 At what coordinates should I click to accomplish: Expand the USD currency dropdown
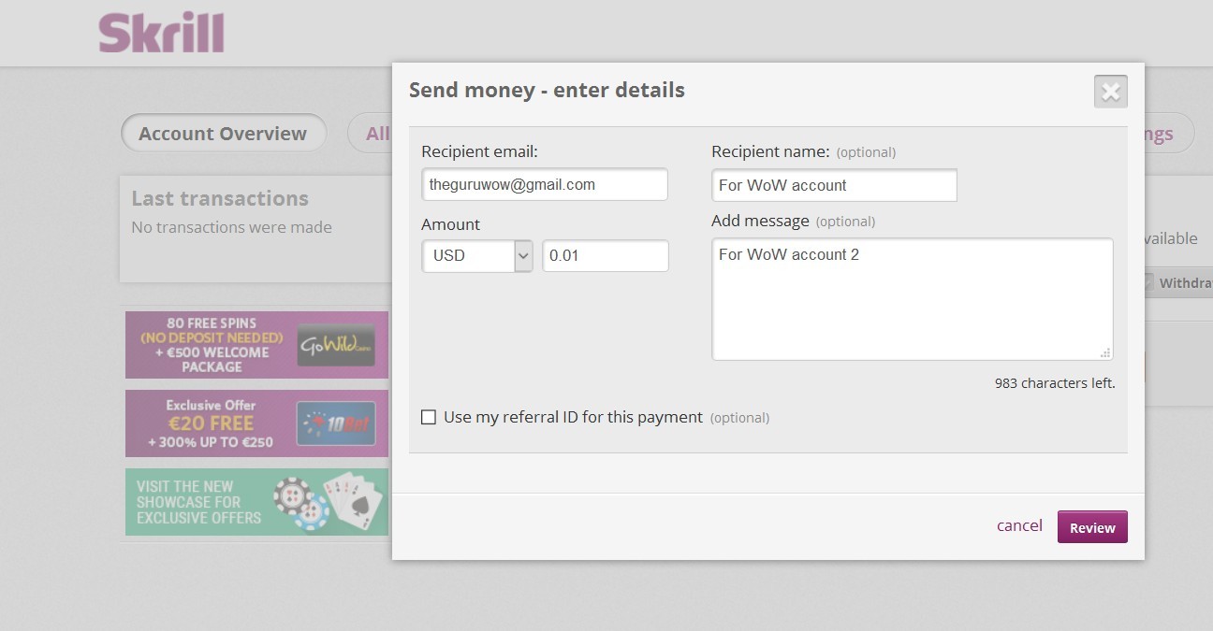pyautogui.click(x=477, y=255)
